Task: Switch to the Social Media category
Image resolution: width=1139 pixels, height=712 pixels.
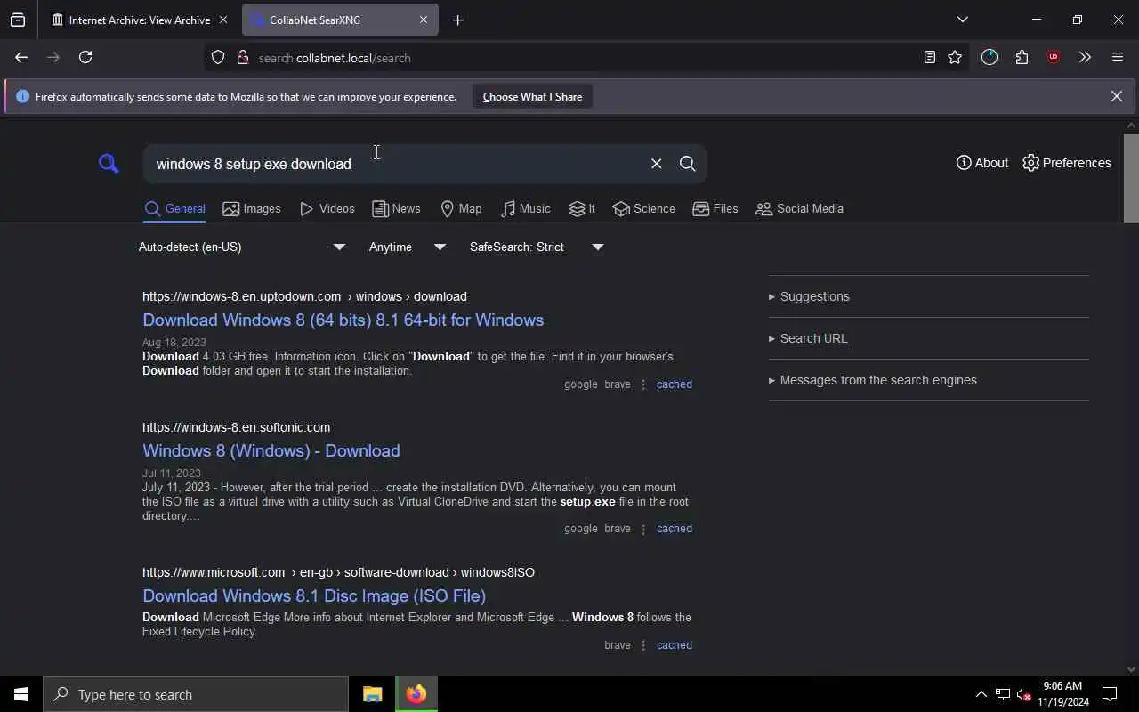Action: pos(799,209)
